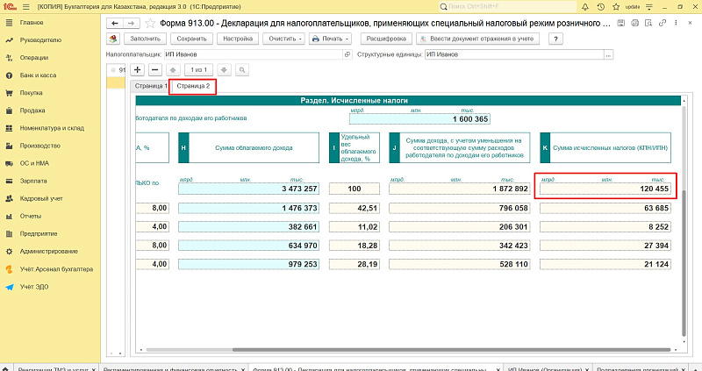Click the Заполнить button
Screen dimensions: 702x371
[147, 39]
